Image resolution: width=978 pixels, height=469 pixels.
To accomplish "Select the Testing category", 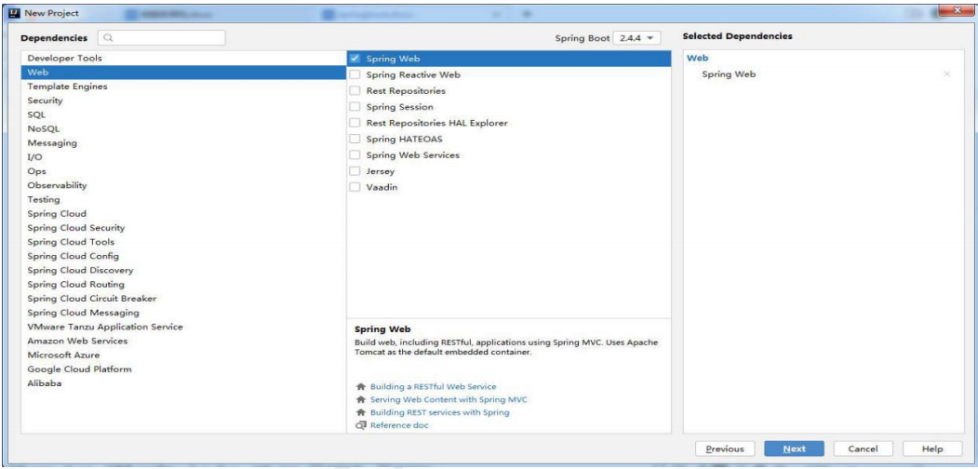I will tap(183, 199).
